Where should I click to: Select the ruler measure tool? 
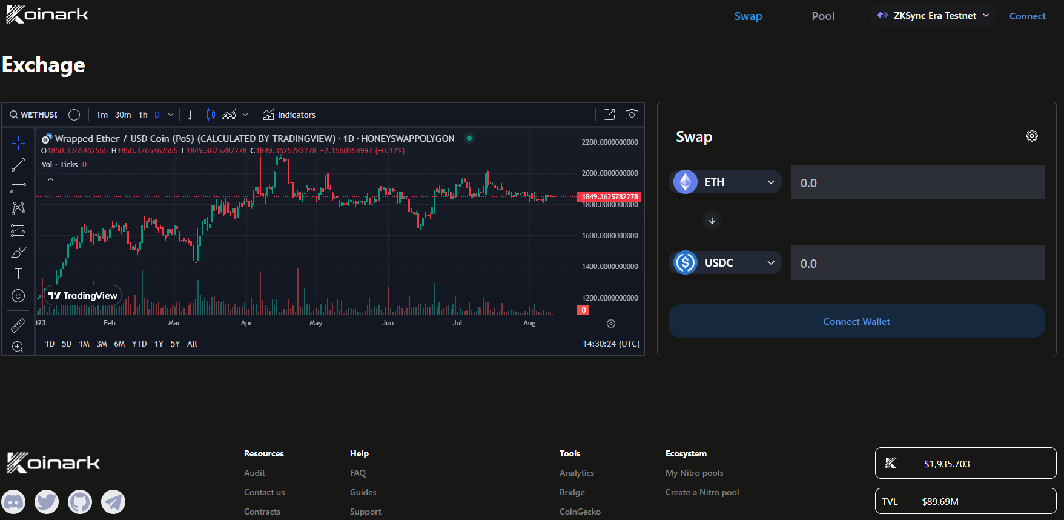click(18, 325)
